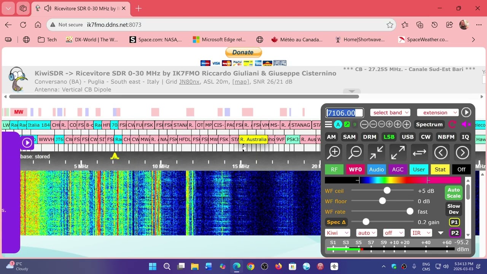Viewport: 487px width, 274px height.
Task: Toggle the Spectrum display button
Action: tap(429, 124)
